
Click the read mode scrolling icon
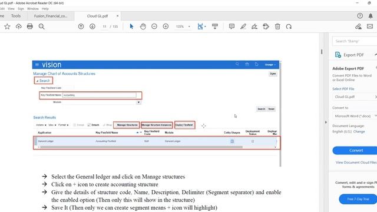pyautogui.click(x=215, y=26)
